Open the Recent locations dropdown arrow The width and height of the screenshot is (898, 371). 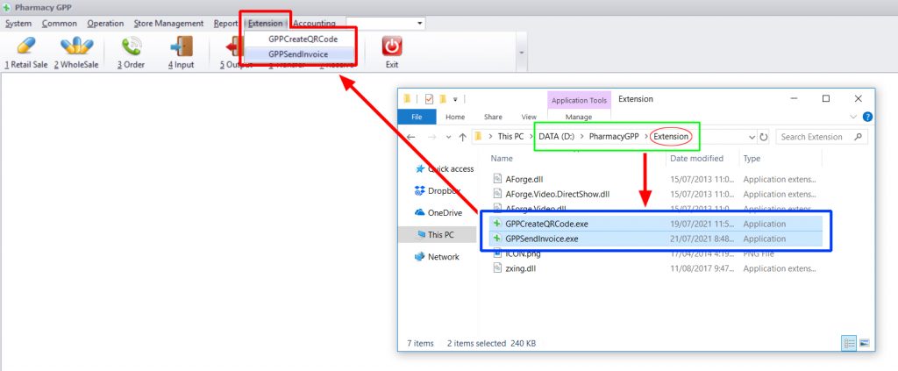pos(448,137)
